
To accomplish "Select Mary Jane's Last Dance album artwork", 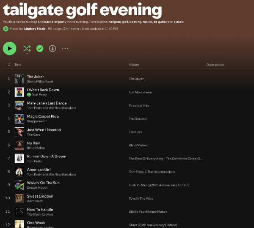I will click(x=19, y=105).
